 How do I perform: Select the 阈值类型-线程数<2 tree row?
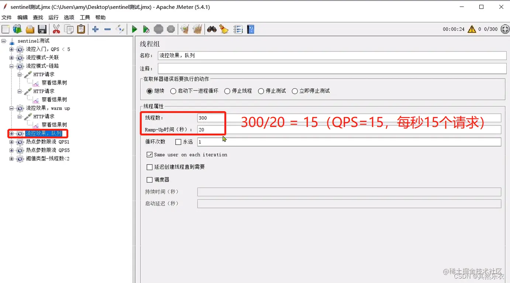(48, 159)
